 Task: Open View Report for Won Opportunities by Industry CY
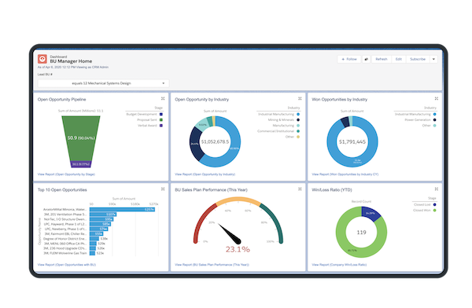345,174
